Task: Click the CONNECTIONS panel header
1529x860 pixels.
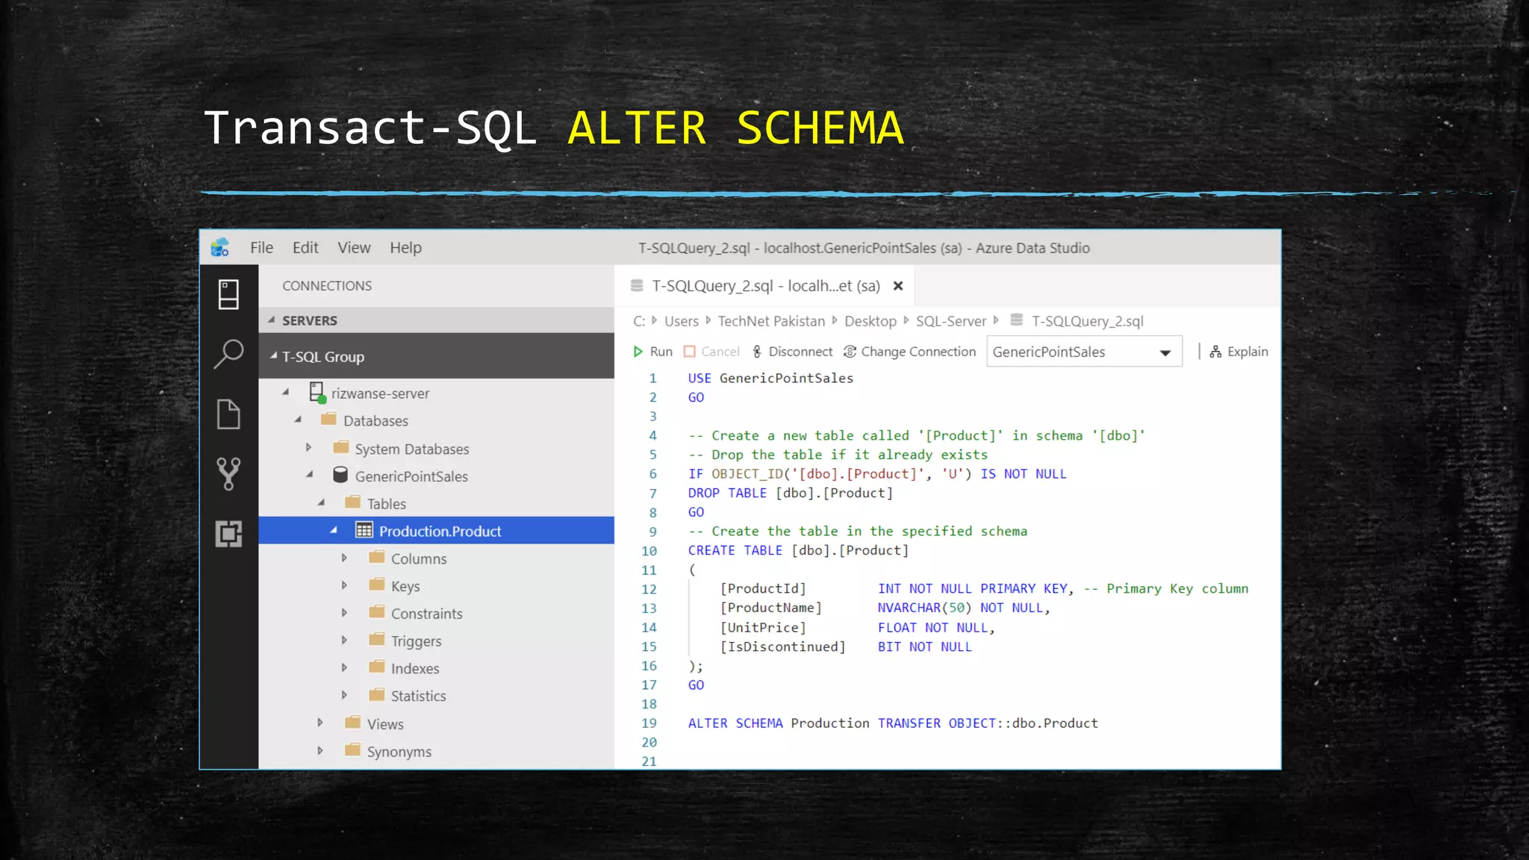Action: (x=327, y=286)
